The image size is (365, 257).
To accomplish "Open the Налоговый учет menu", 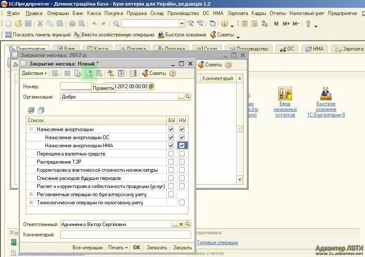I will click(x=307, y=13).
